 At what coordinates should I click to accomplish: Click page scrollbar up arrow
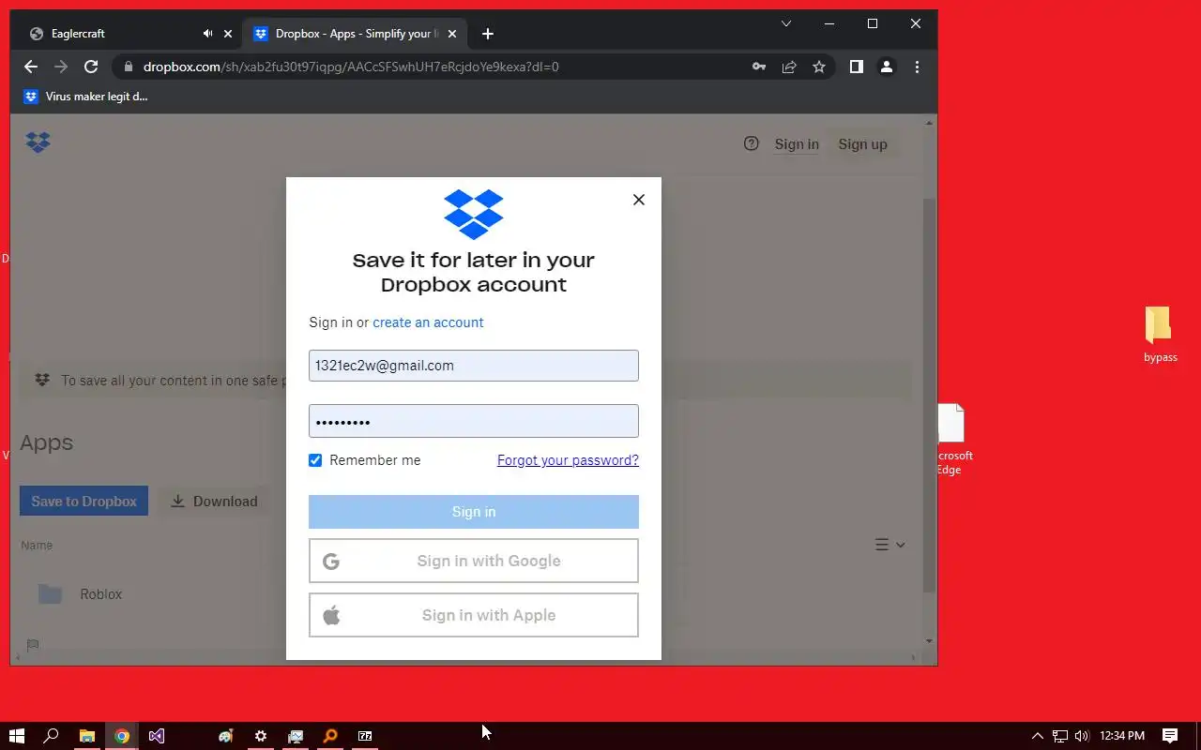pos(930,123)
